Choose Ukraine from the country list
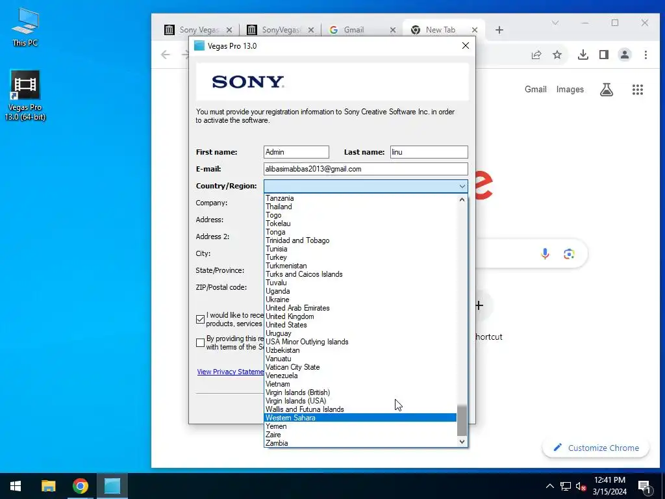The width and height of the screenshot is (665, 499). 360,300
